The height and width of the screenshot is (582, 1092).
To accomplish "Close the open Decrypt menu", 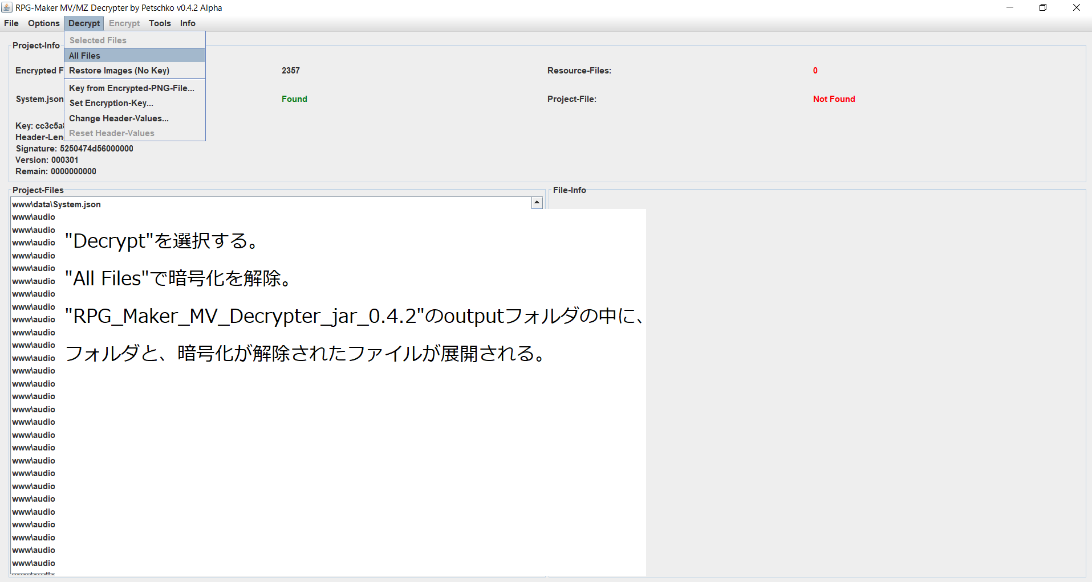I will tap(84, 23).
